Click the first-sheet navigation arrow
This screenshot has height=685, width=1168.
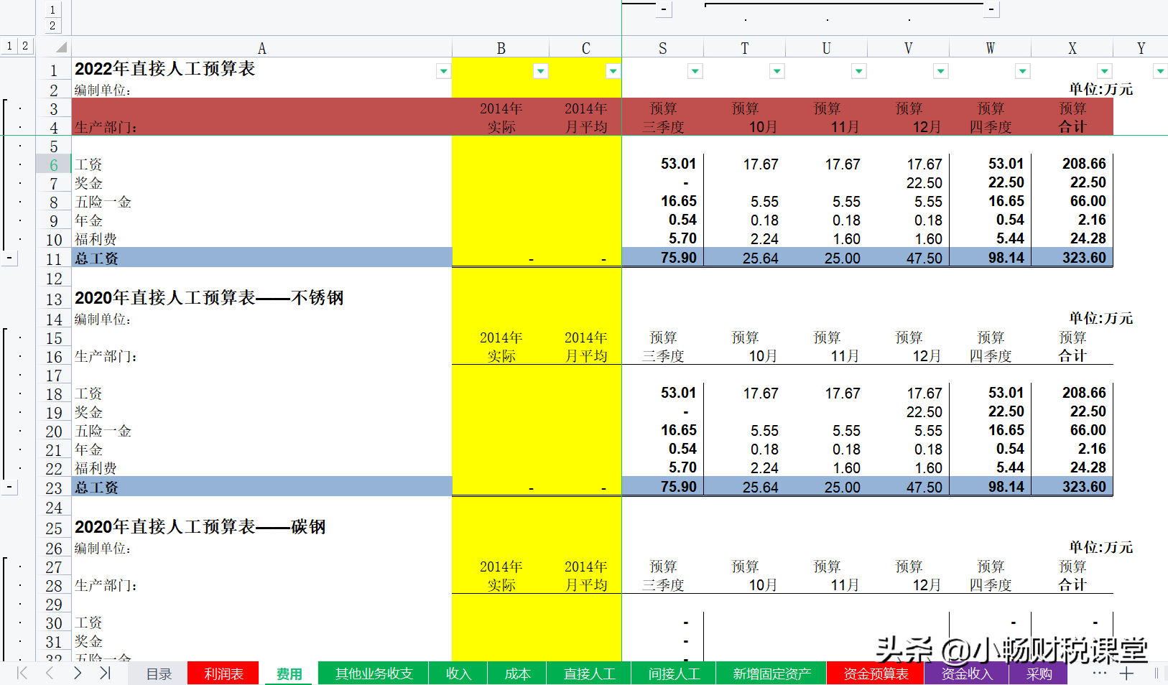tap(22, 674)
